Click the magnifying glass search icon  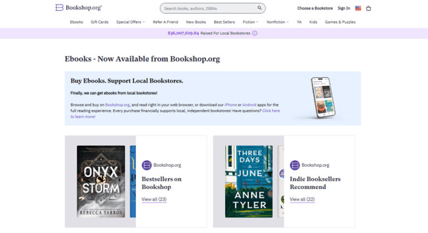point(260,8)
